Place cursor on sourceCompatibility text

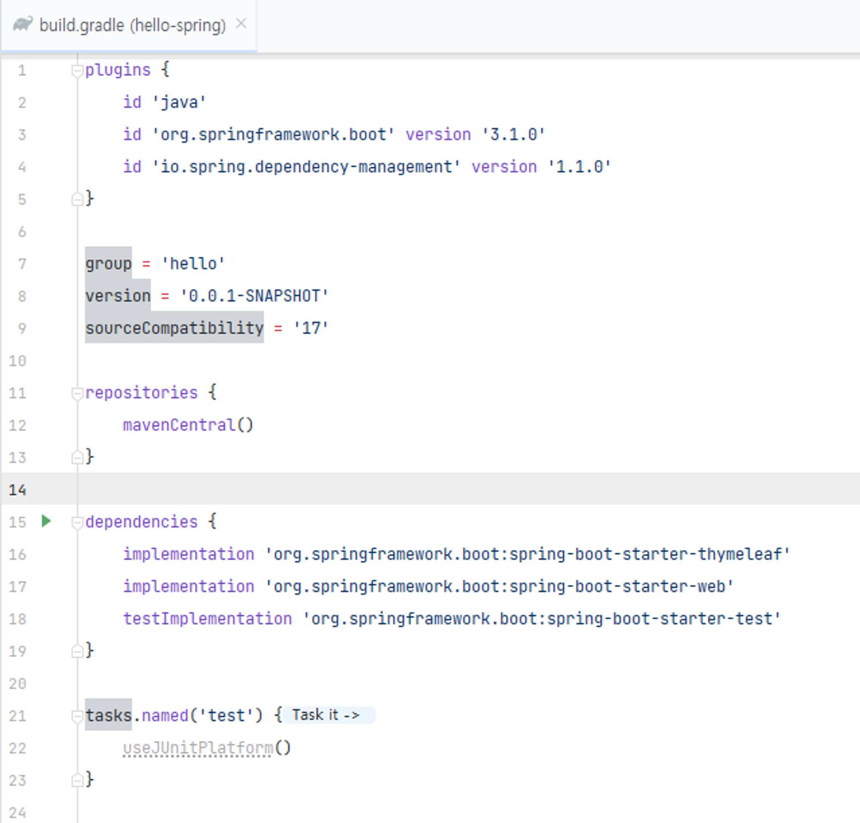coord(174,328)
